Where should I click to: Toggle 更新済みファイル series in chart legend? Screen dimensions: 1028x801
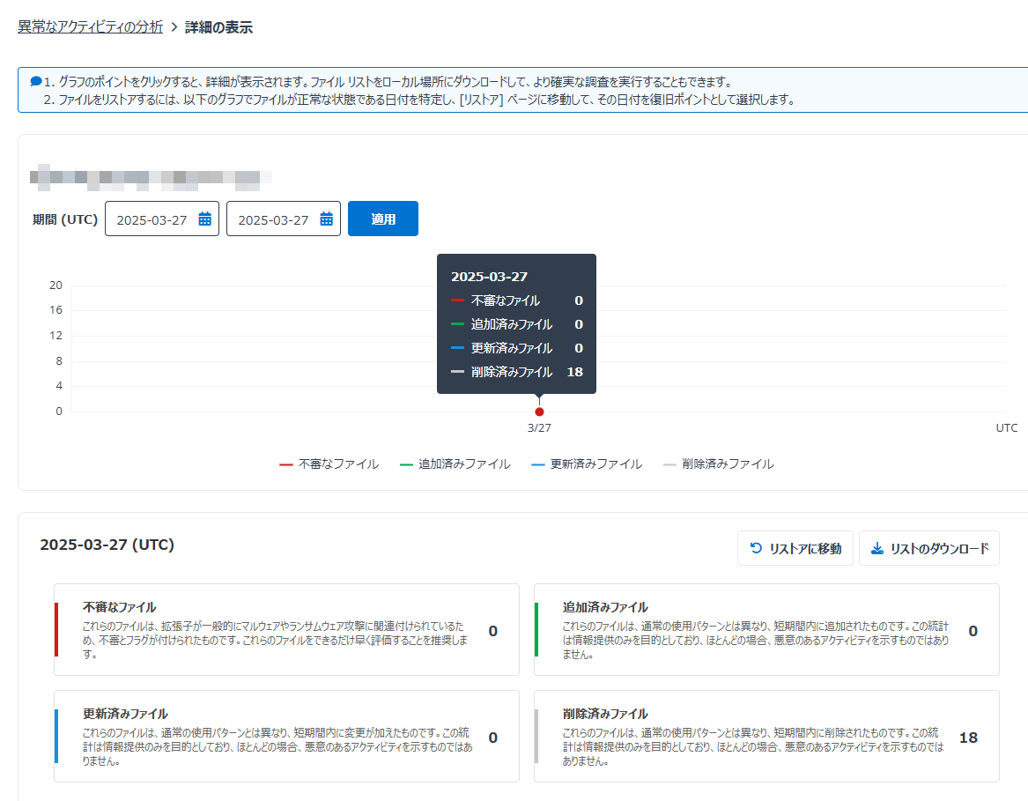tap(587, 464)
